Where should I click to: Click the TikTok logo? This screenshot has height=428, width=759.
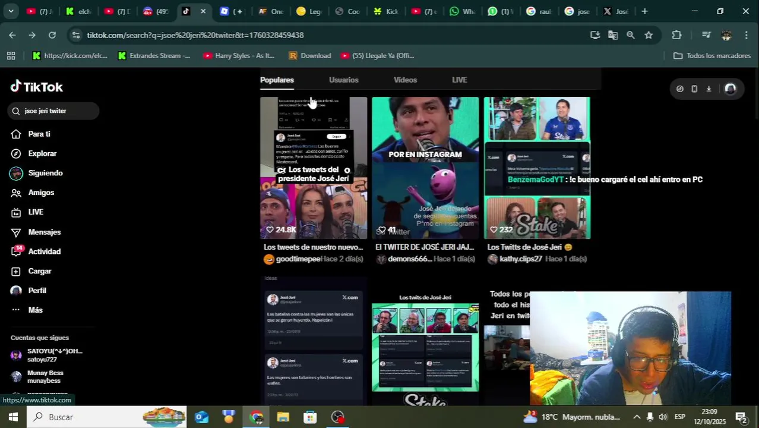[36, 87]
